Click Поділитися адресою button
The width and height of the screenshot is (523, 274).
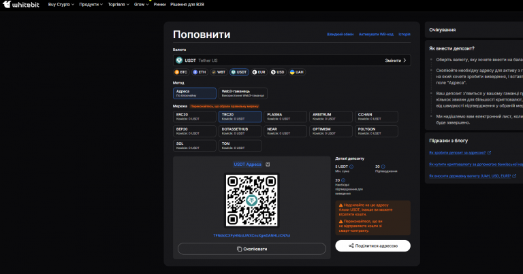click(373, 245)
